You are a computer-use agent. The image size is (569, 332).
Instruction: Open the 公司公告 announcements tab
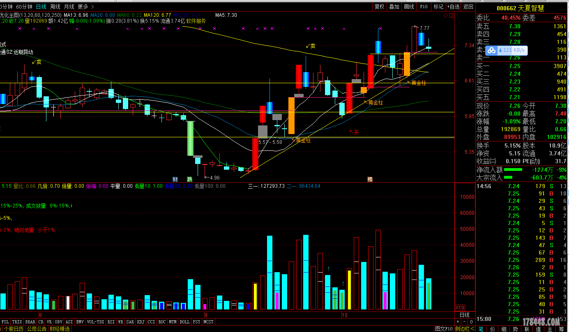37,329
